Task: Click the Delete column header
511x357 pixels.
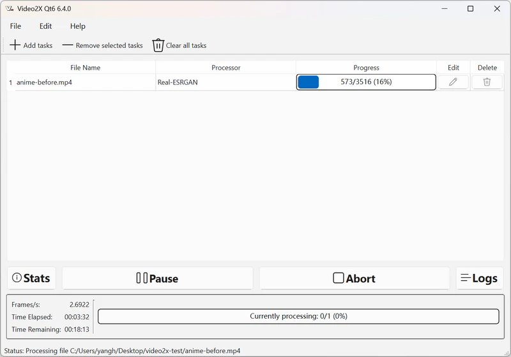Action: pos(487,68)
